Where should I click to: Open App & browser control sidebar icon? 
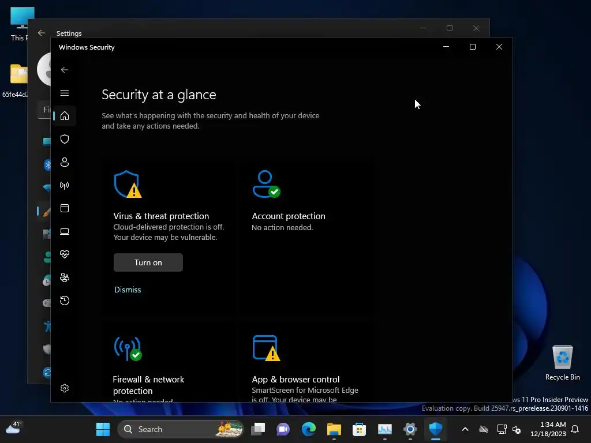(65, 208)
